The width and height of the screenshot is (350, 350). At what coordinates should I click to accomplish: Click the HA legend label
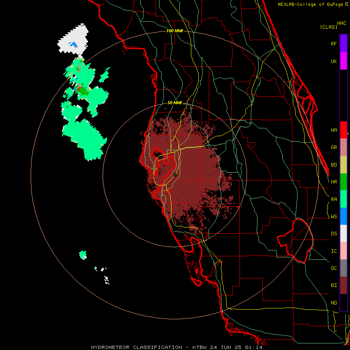coord(334,130)
